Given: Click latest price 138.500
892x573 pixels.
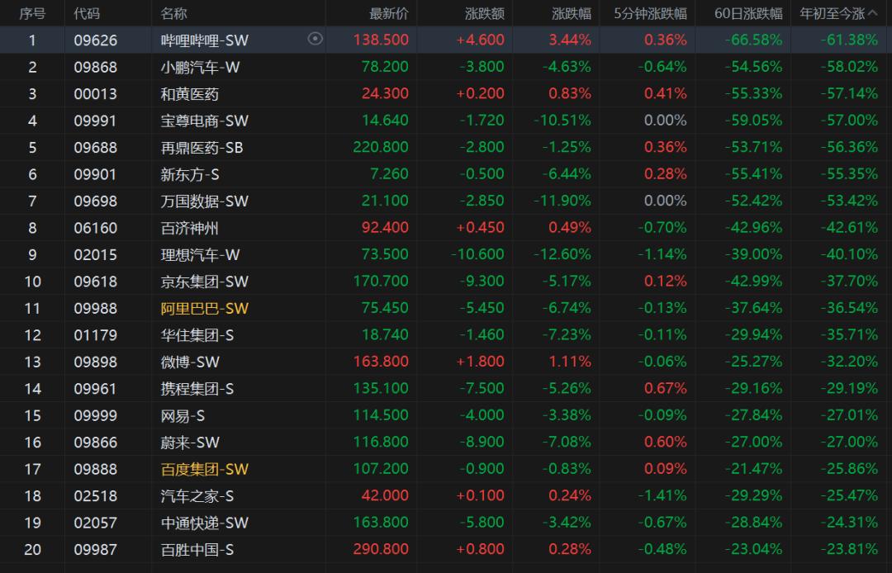Looking at the screenshot, I should coord(381,40).
